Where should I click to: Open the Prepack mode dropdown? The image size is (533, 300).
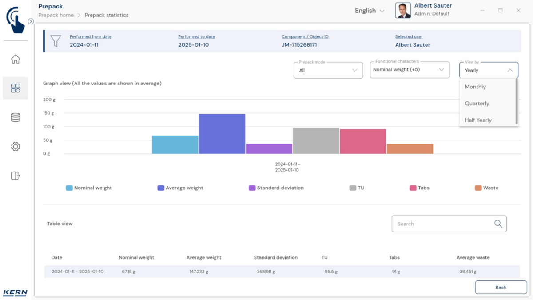(x=328, y=70)
